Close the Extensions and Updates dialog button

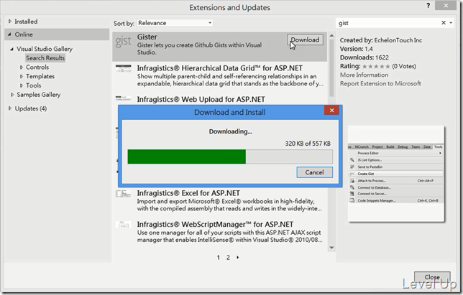[x=432, y=277]
